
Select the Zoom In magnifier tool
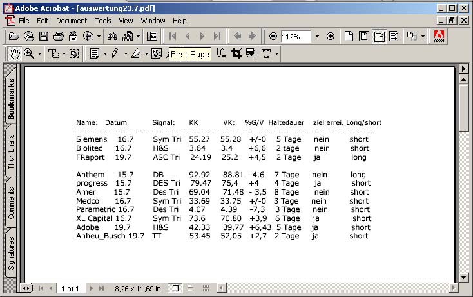click(29, 54)
